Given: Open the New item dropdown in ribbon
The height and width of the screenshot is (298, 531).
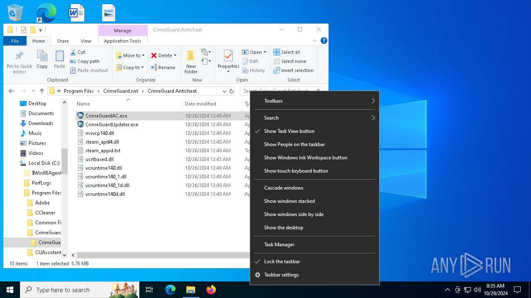Looking at the screenshot, I should pyautogui.click(x=206, y=52).
